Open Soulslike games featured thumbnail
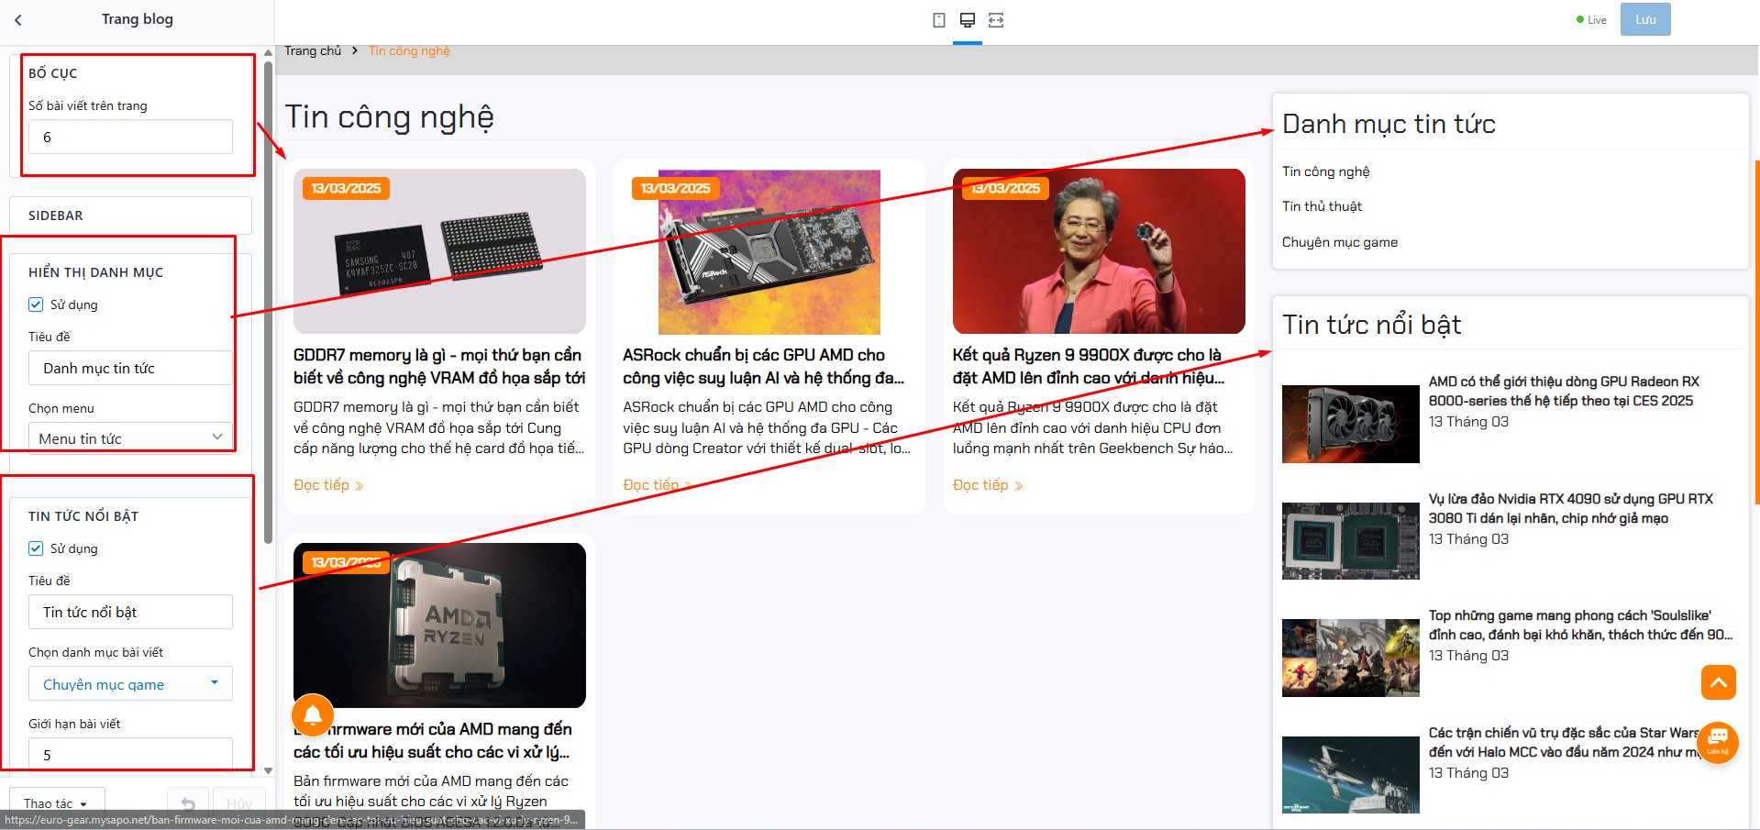This screenshot has height=830, width=1760. 1350,658
